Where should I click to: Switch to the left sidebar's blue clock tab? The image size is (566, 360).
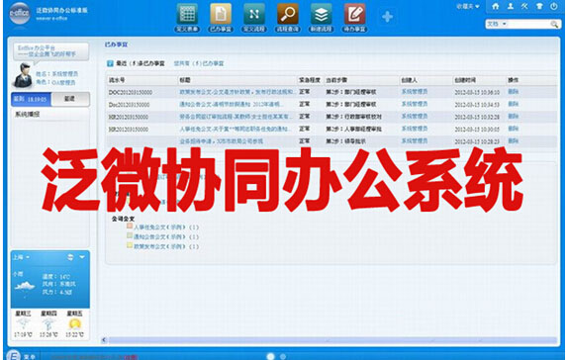point(32,99)
